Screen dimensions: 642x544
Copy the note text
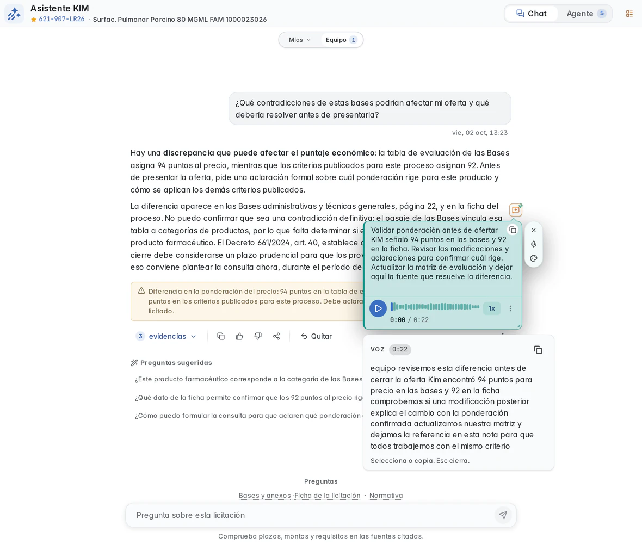pyautogui.click(x=512, y=230)
